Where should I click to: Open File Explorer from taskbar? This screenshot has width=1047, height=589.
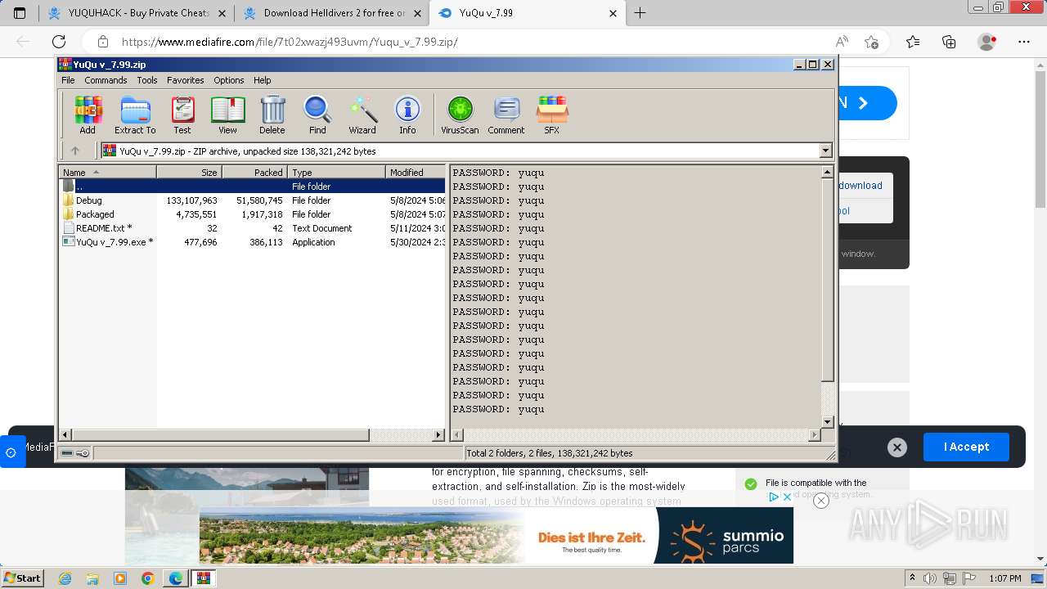[92, 578]
